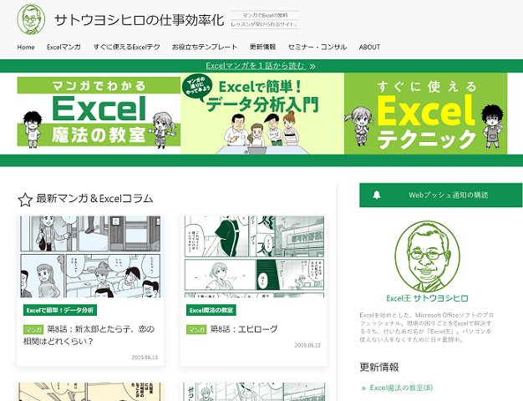Viewport: 523px width, 401px height.
Task: Open the bottom-left cut-off manga thumbnail
Action: [90, 392]
